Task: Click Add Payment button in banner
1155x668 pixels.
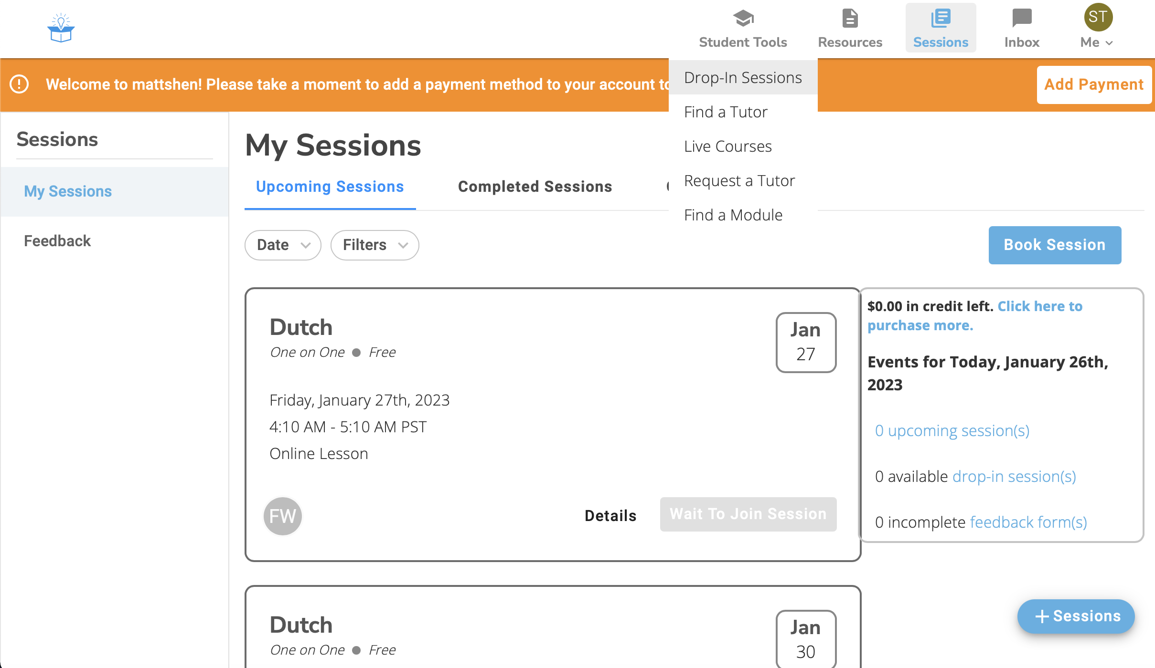Action: click(1093, 84)
